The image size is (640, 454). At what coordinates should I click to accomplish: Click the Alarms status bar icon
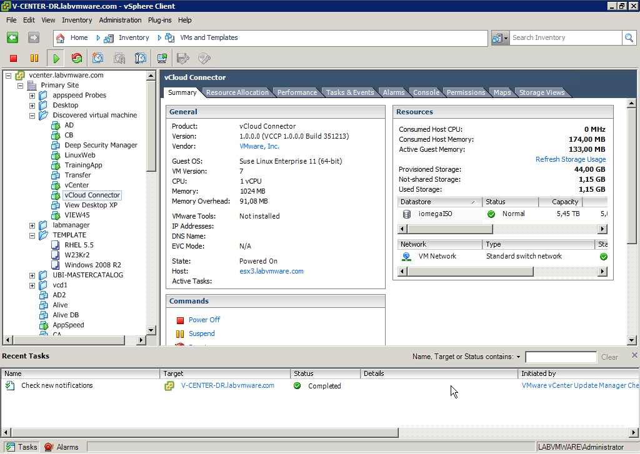click(x=49, y=447)
